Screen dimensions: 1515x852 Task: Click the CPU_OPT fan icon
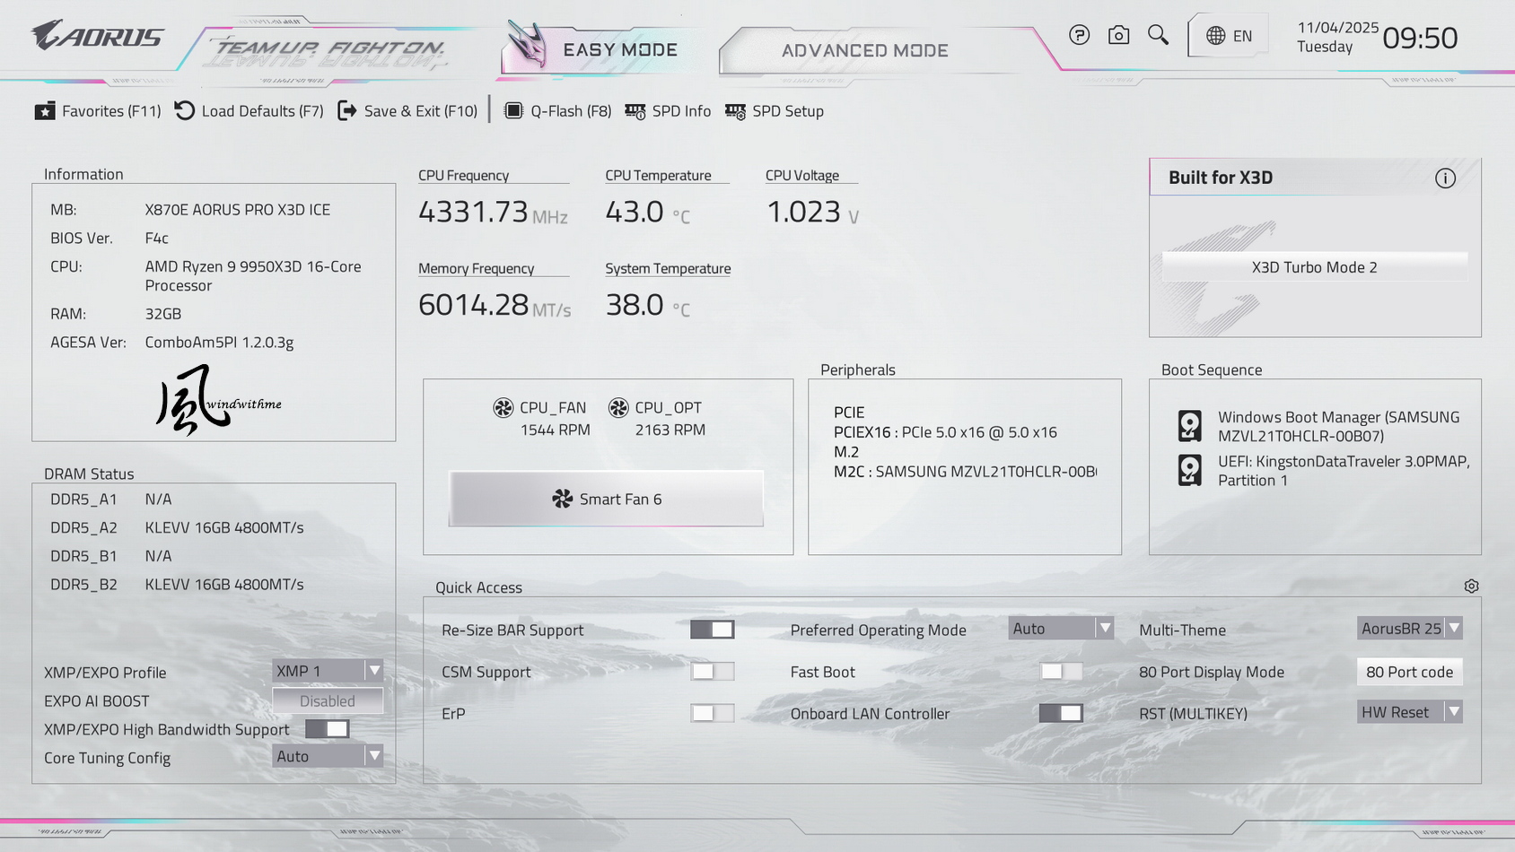tap(618, 408)
